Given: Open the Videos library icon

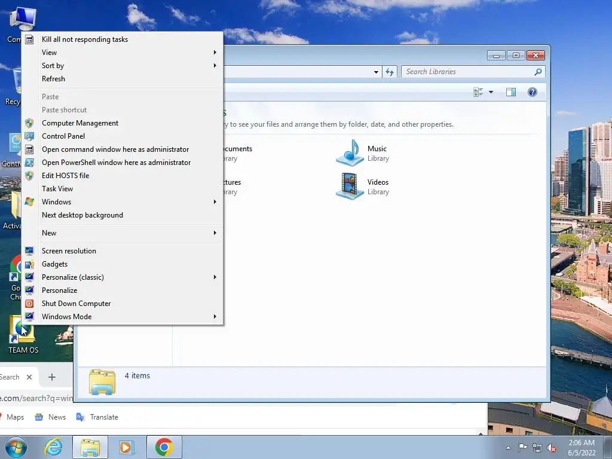Looking at the screenshot, I should coord(350,186).
